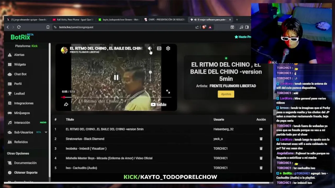Enter fullscreen on the video player
The image size is (335, 188).
point(168,92)
